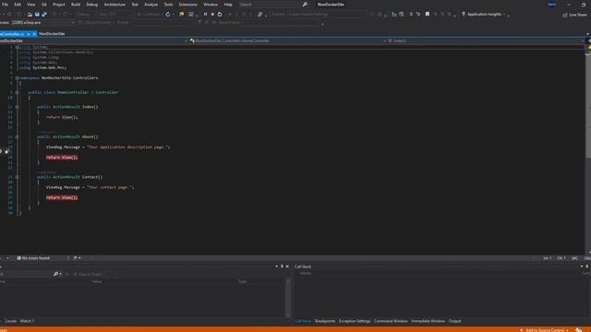Open the Exception Settings tab

click(355, 321)
